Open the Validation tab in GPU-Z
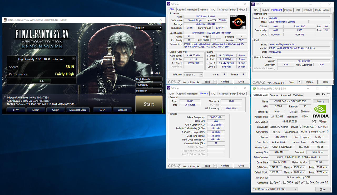This screenshot has height=195, width=337. [298, 95]
